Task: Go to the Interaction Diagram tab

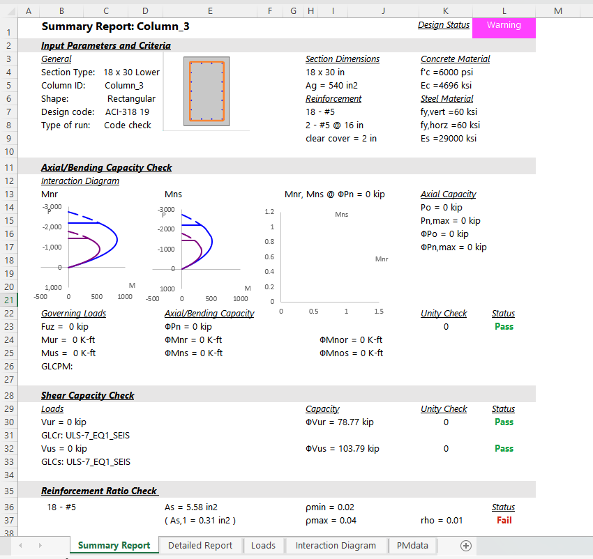Action: pyautogui.click(x=336, y=546)
